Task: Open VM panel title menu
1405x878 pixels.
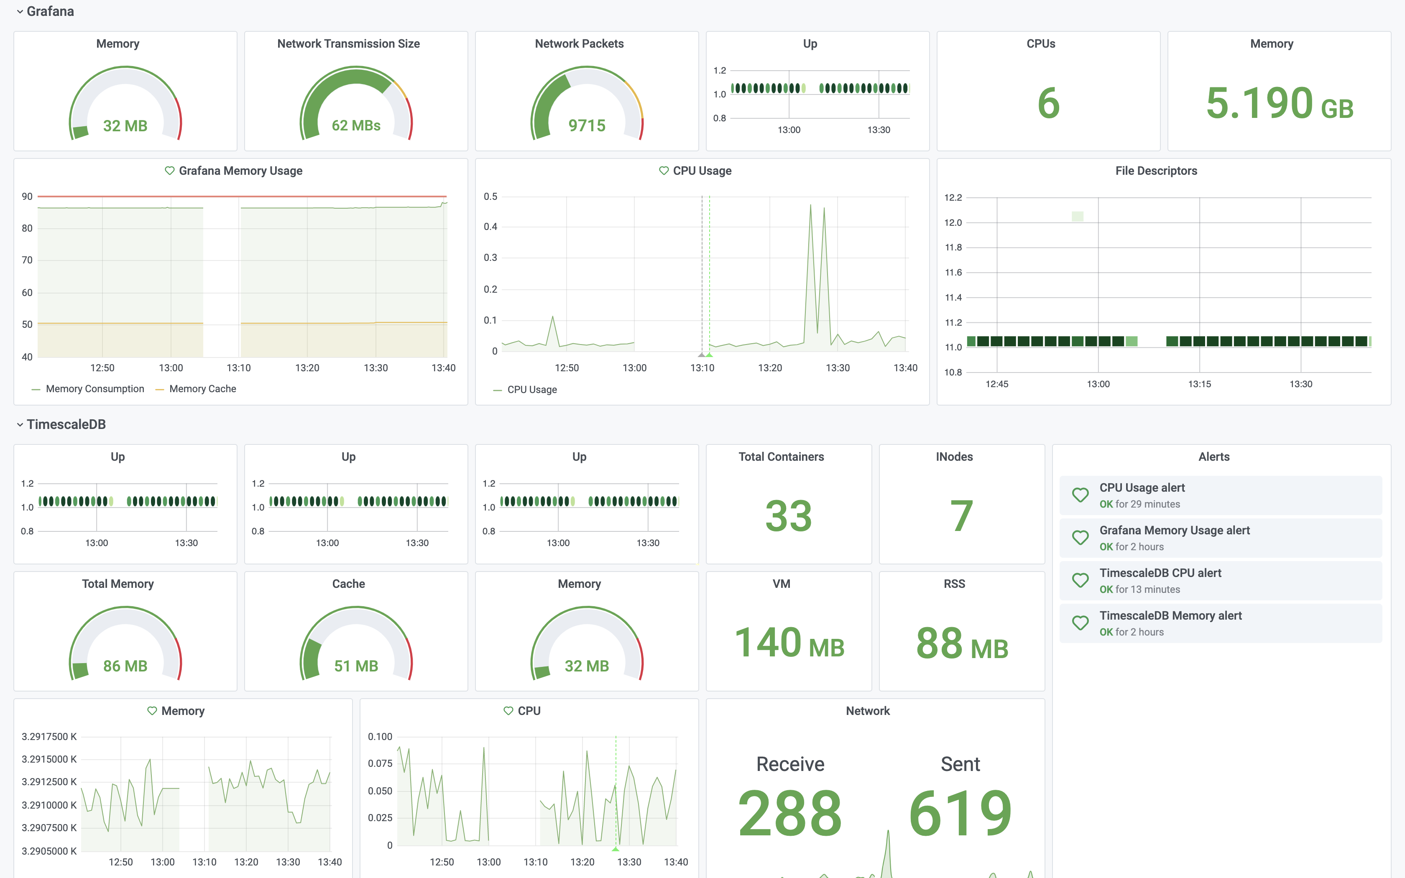Action: [781, 584]
